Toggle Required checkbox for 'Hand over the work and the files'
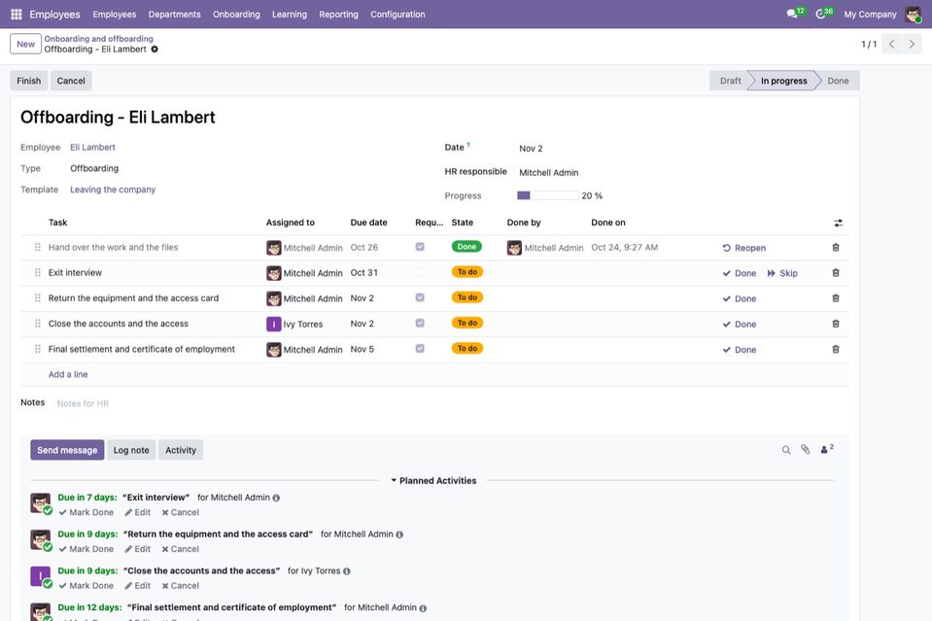 420,247
